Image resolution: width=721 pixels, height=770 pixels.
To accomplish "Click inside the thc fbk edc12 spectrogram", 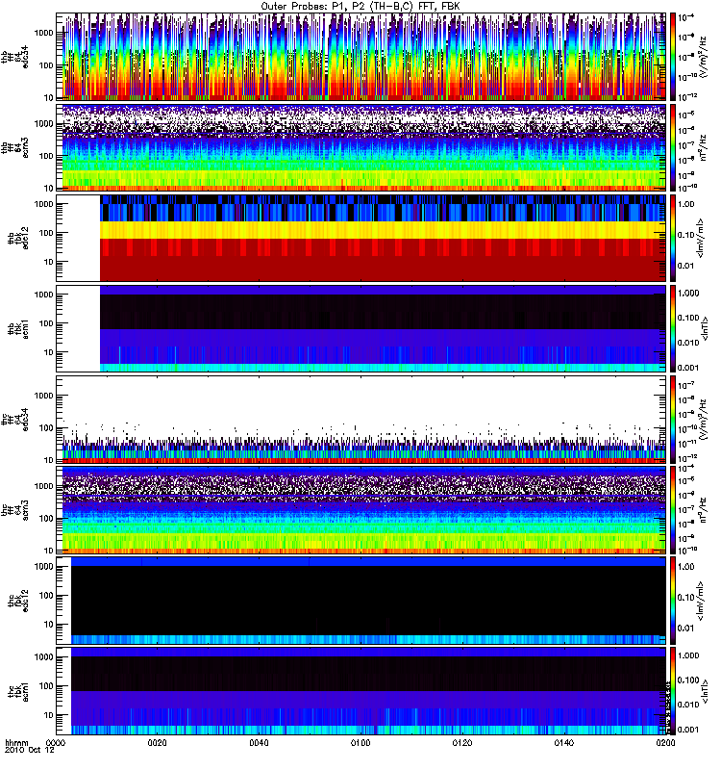I will tap(360, 601).
